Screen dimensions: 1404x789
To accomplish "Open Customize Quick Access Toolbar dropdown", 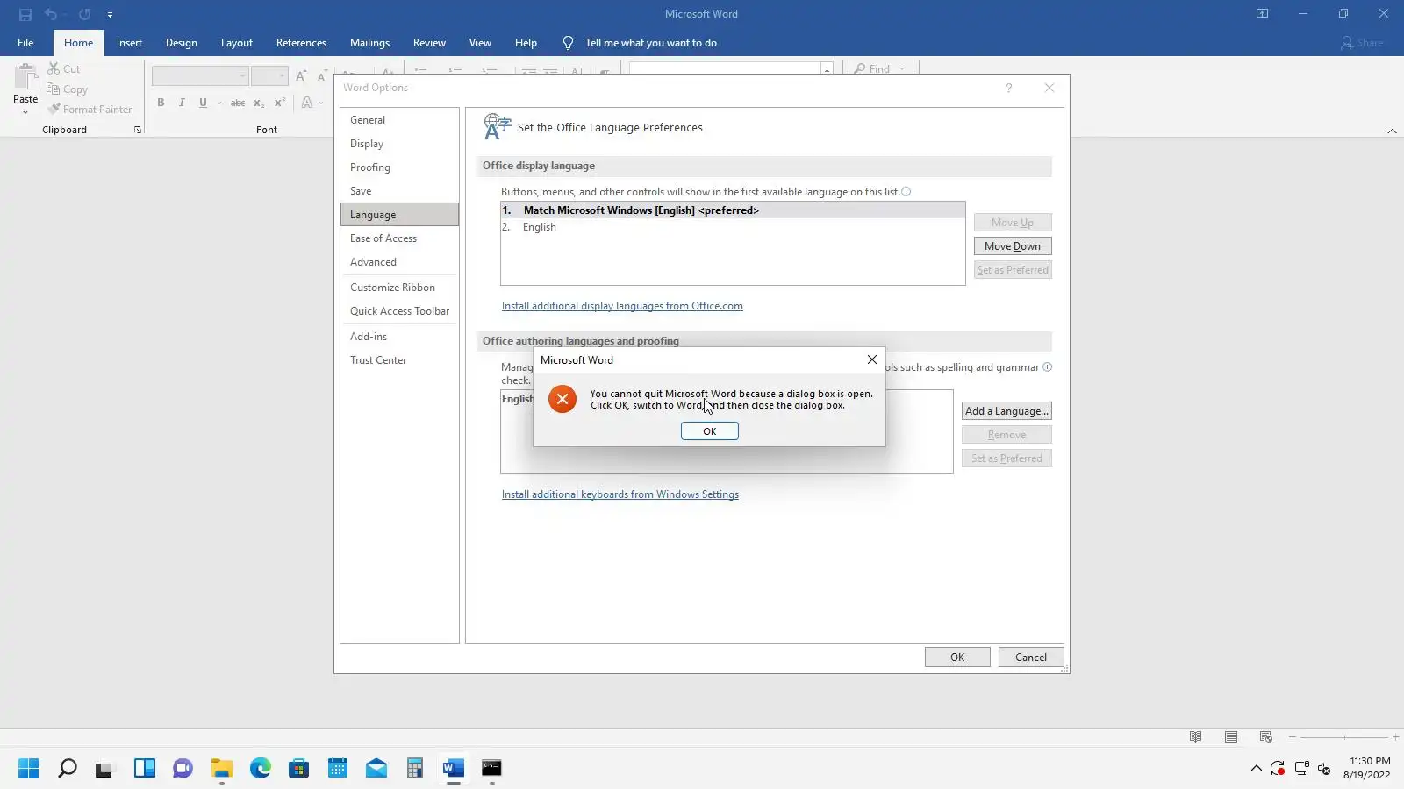I will (110, 15).
